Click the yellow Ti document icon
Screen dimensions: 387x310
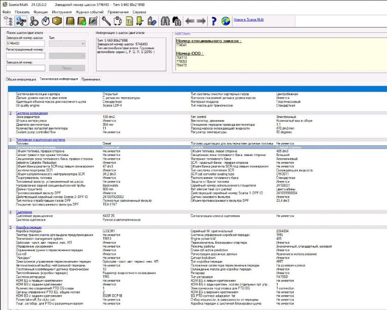click(x=129, y=21)
